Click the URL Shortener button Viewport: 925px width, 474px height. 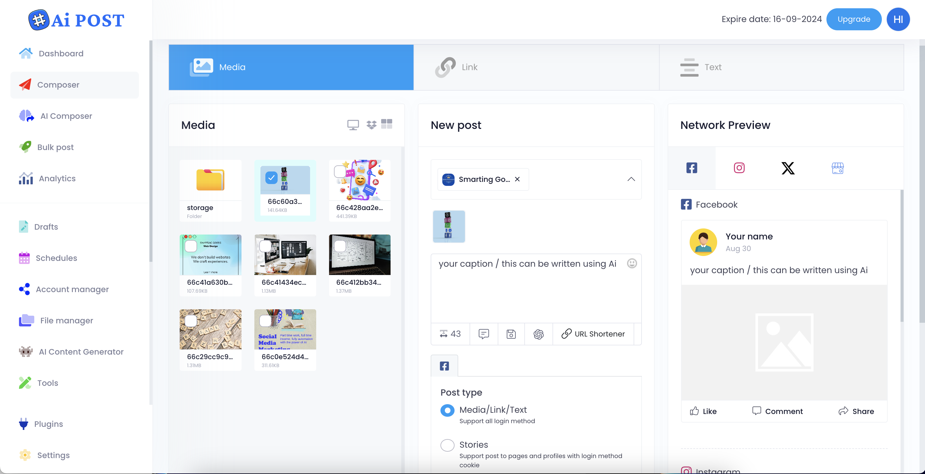593,334
